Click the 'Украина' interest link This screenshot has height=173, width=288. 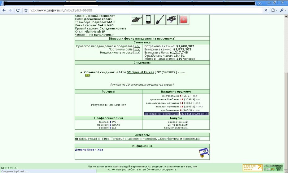click(x=94, y=139)
